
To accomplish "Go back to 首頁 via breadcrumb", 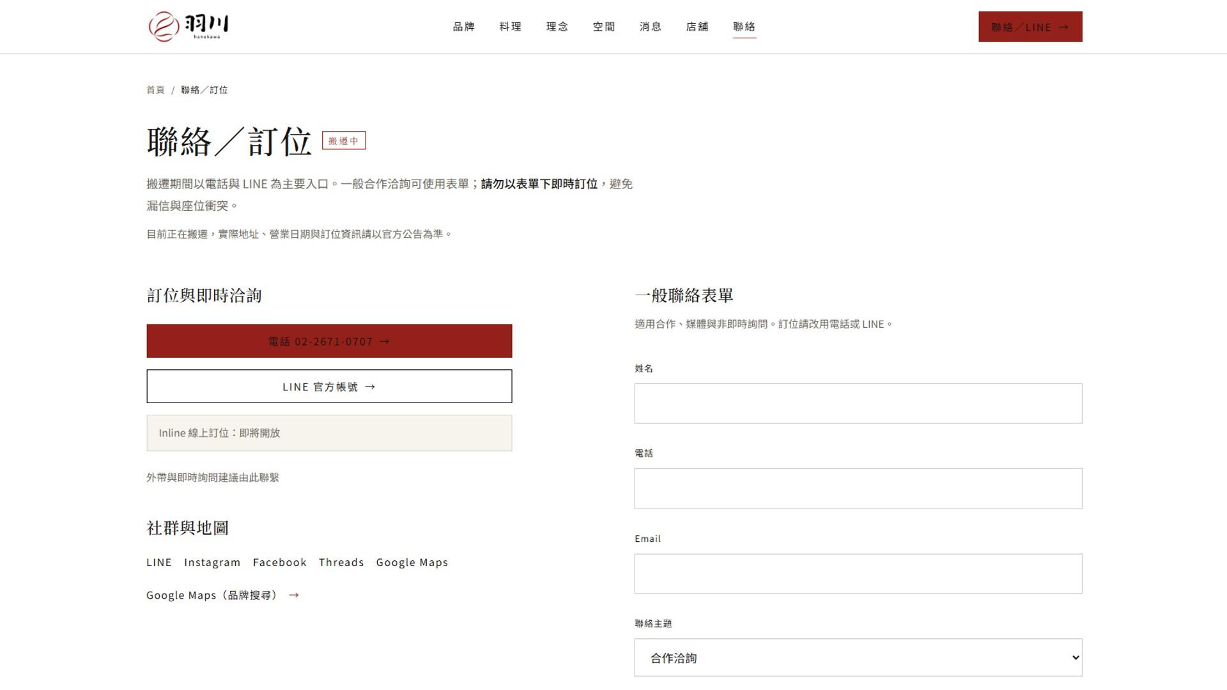I will pyautogui.click(x=155, y=90).
